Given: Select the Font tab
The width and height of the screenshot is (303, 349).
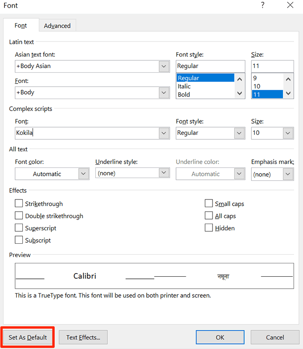Looking at the screenshot, I should pos(21,25).
